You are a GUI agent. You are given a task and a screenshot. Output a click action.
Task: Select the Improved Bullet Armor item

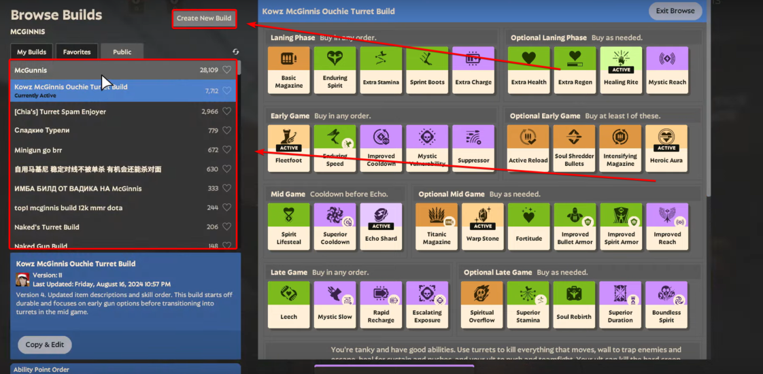coord(575,226)
